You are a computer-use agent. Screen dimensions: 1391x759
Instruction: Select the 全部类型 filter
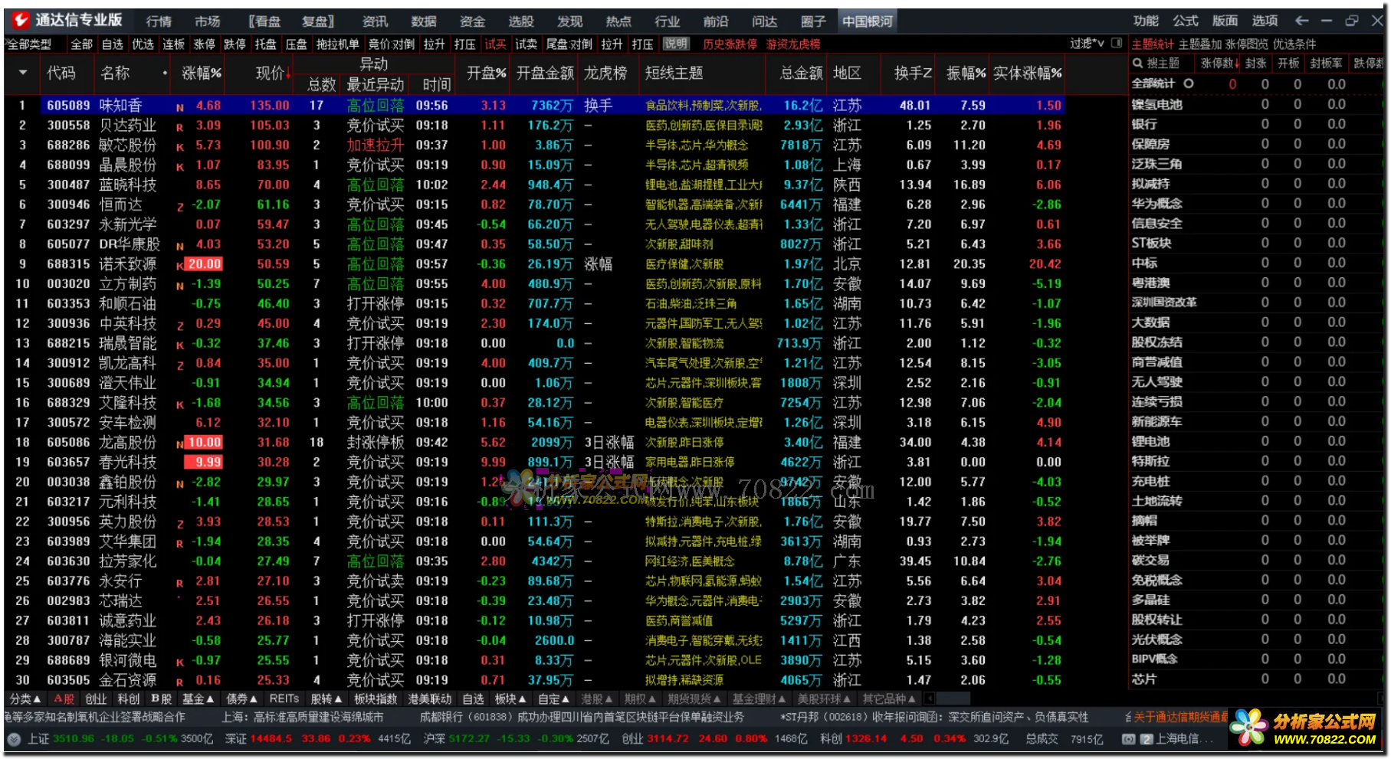(30, 44)
